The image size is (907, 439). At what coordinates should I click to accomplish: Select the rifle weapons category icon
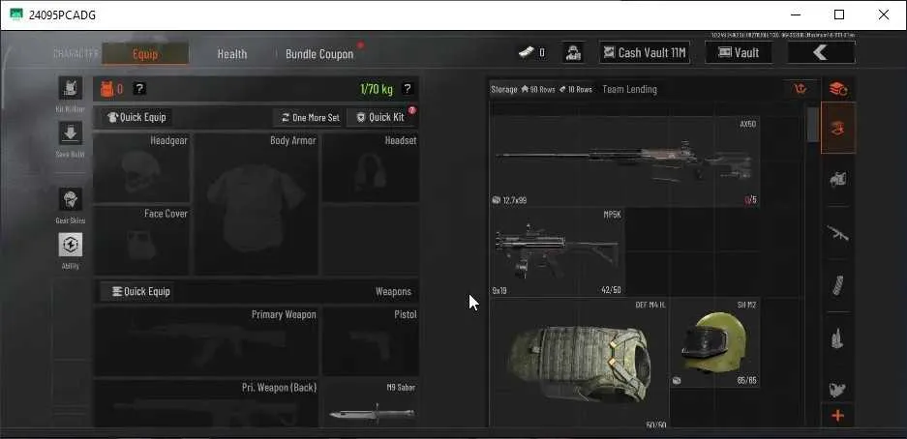point(838,233)
